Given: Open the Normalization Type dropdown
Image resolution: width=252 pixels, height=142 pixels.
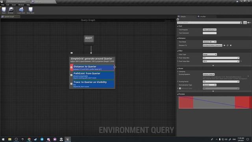Looking at the screenshot, I should (209, 85).
